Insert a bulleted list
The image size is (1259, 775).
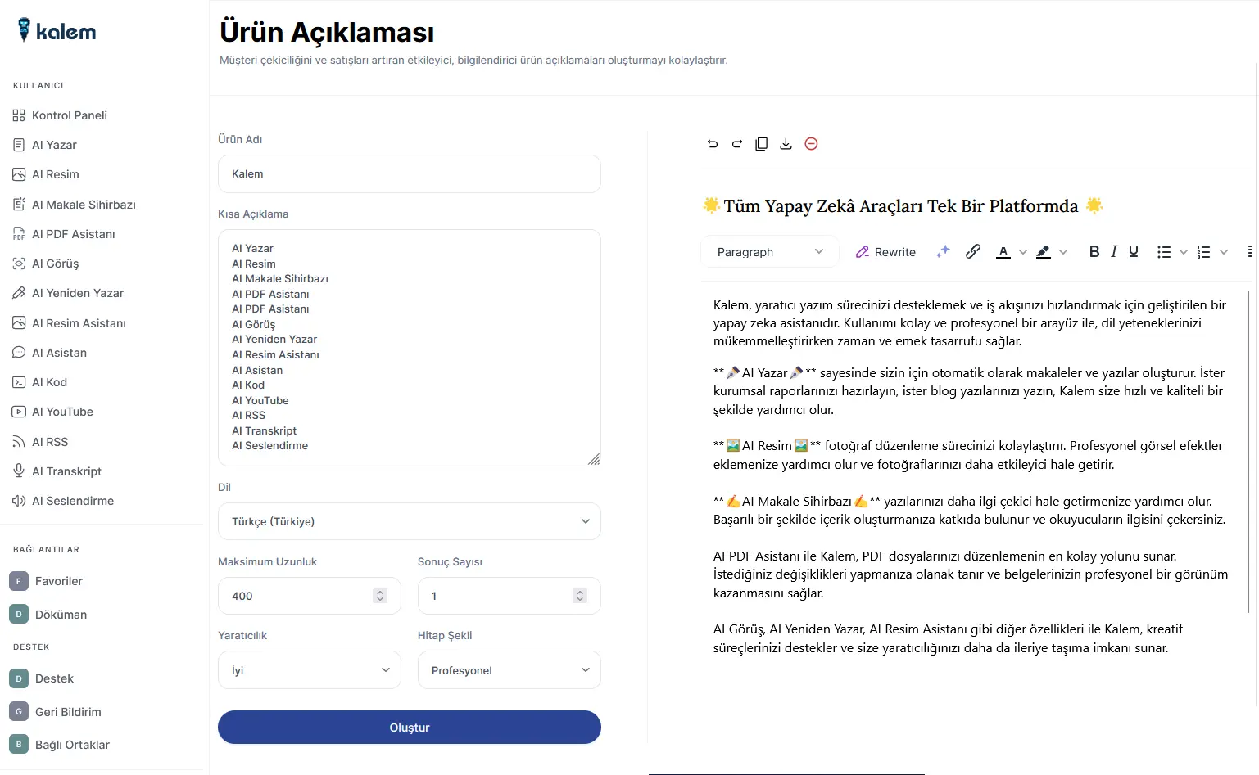pyautogui.click(x=1164, y=252)
